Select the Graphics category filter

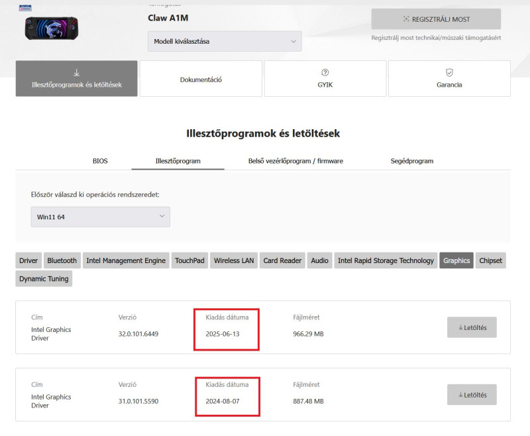point(456,260)
